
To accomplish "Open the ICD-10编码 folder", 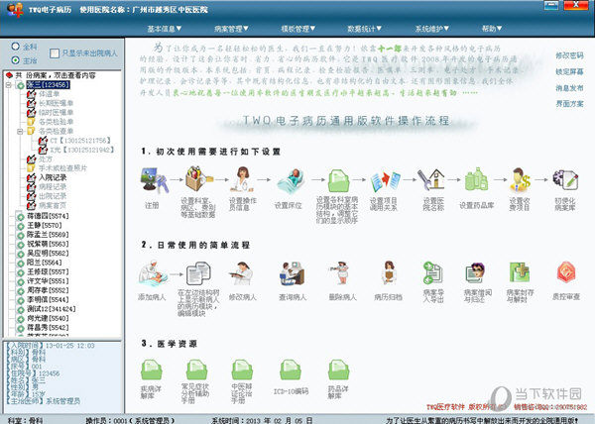I will click(x=291, y=370).
